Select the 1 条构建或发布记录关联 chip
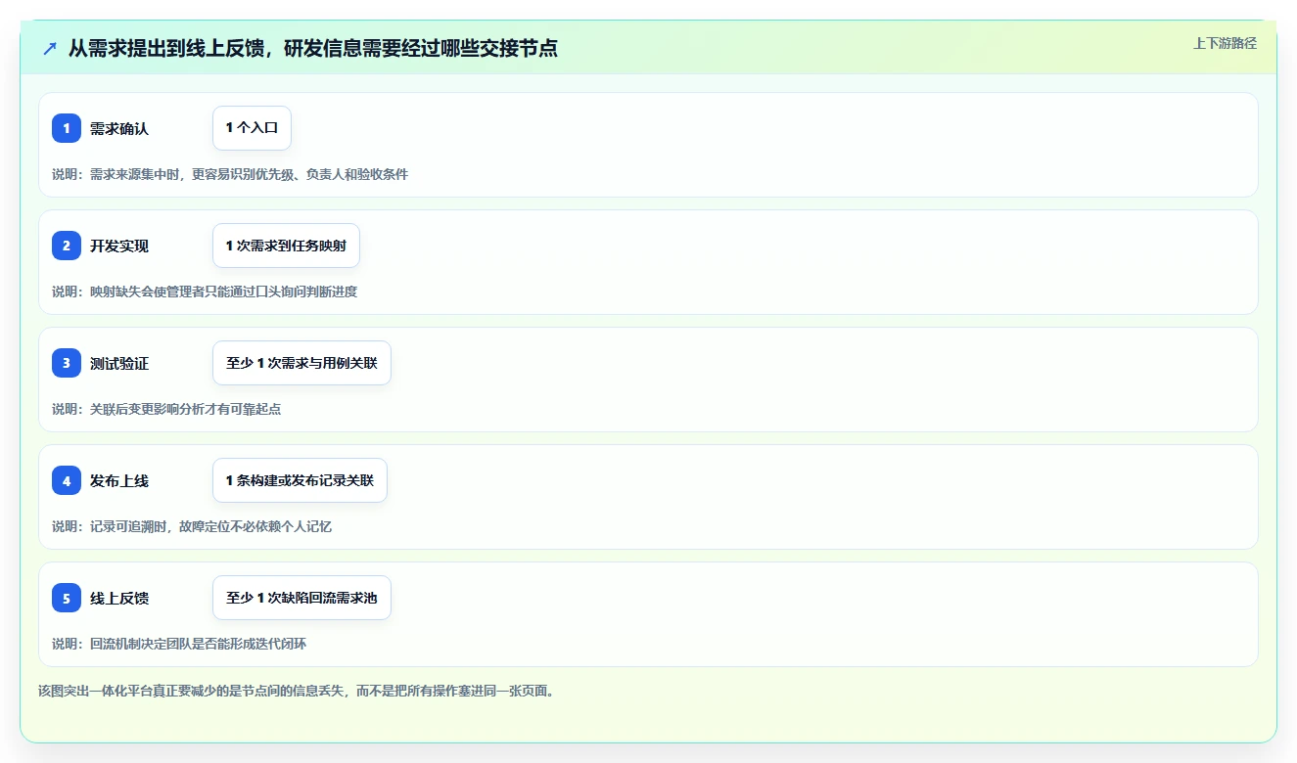This screenshot has height=763, width=1297. 300,480
